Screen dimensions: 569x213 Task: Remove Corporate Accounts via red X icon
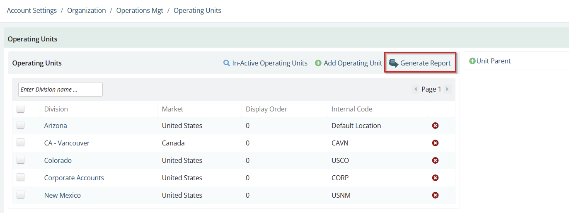point(435,178)
